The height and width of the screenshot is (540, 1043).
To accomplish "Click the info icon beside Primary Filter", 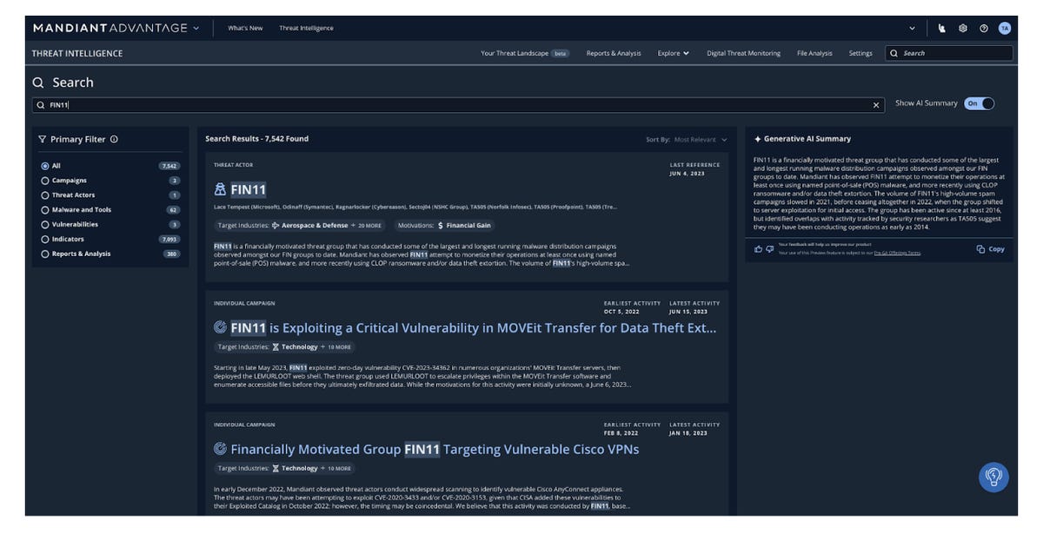I will (x=114, y=139).
